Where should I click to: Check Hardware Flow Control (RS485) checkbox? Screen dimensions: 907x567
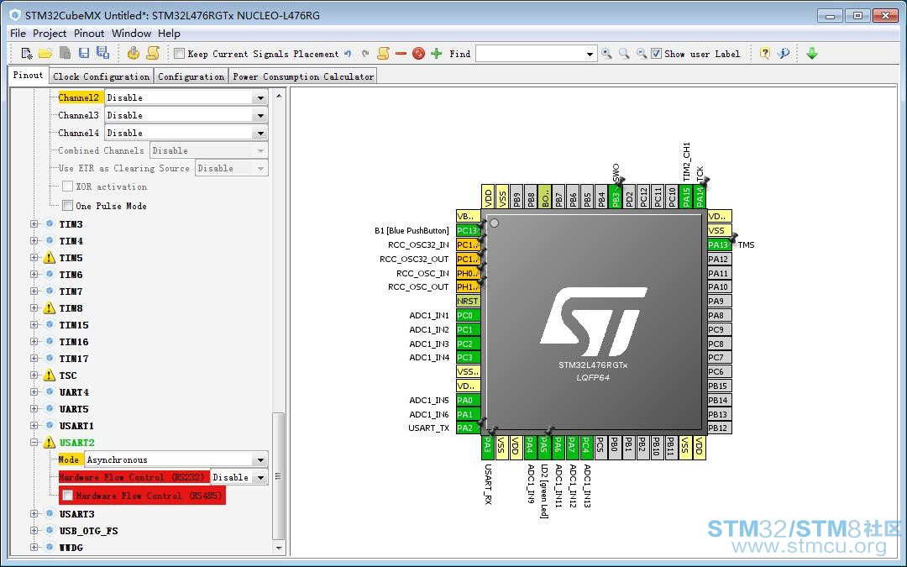tap(68, 496)
